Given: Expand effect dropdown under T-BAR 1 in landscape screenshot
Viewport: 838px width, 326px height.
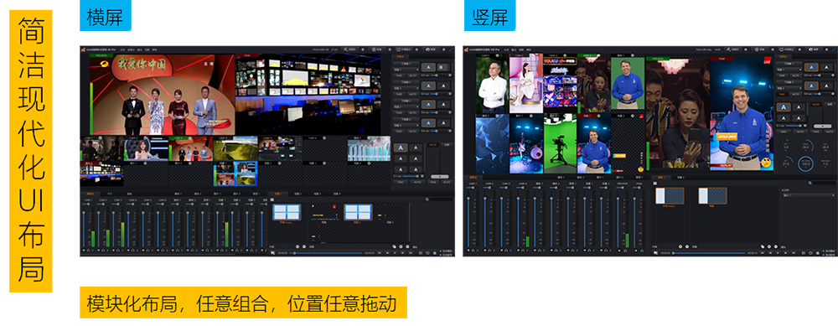Looking at the screenshot, I should [x=406, y=70].
